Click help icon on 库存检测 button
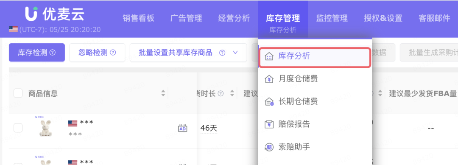The image size is (458, 165). coord(53,53)
